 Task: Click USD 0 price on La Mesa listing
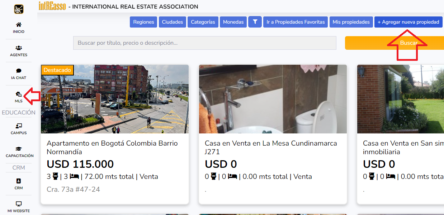click(221, 164)
